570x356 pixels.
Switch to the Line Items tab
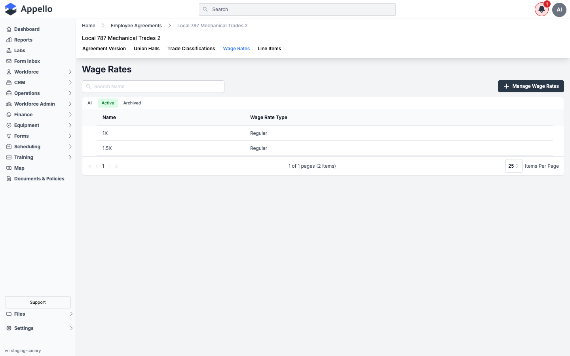[x=269, y=49]
